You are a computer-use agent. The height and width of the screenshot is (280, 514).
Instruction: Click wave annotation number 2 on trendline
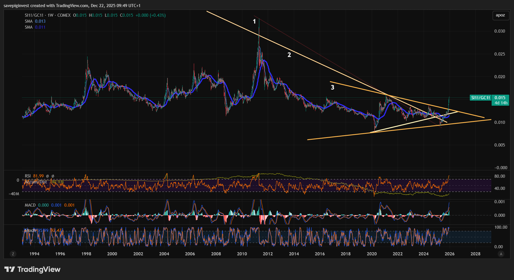point(289,55)
